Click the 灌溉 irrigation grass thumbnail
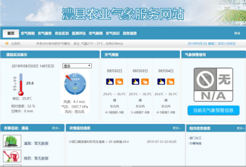The image size is (246, 167). (12, 141)
